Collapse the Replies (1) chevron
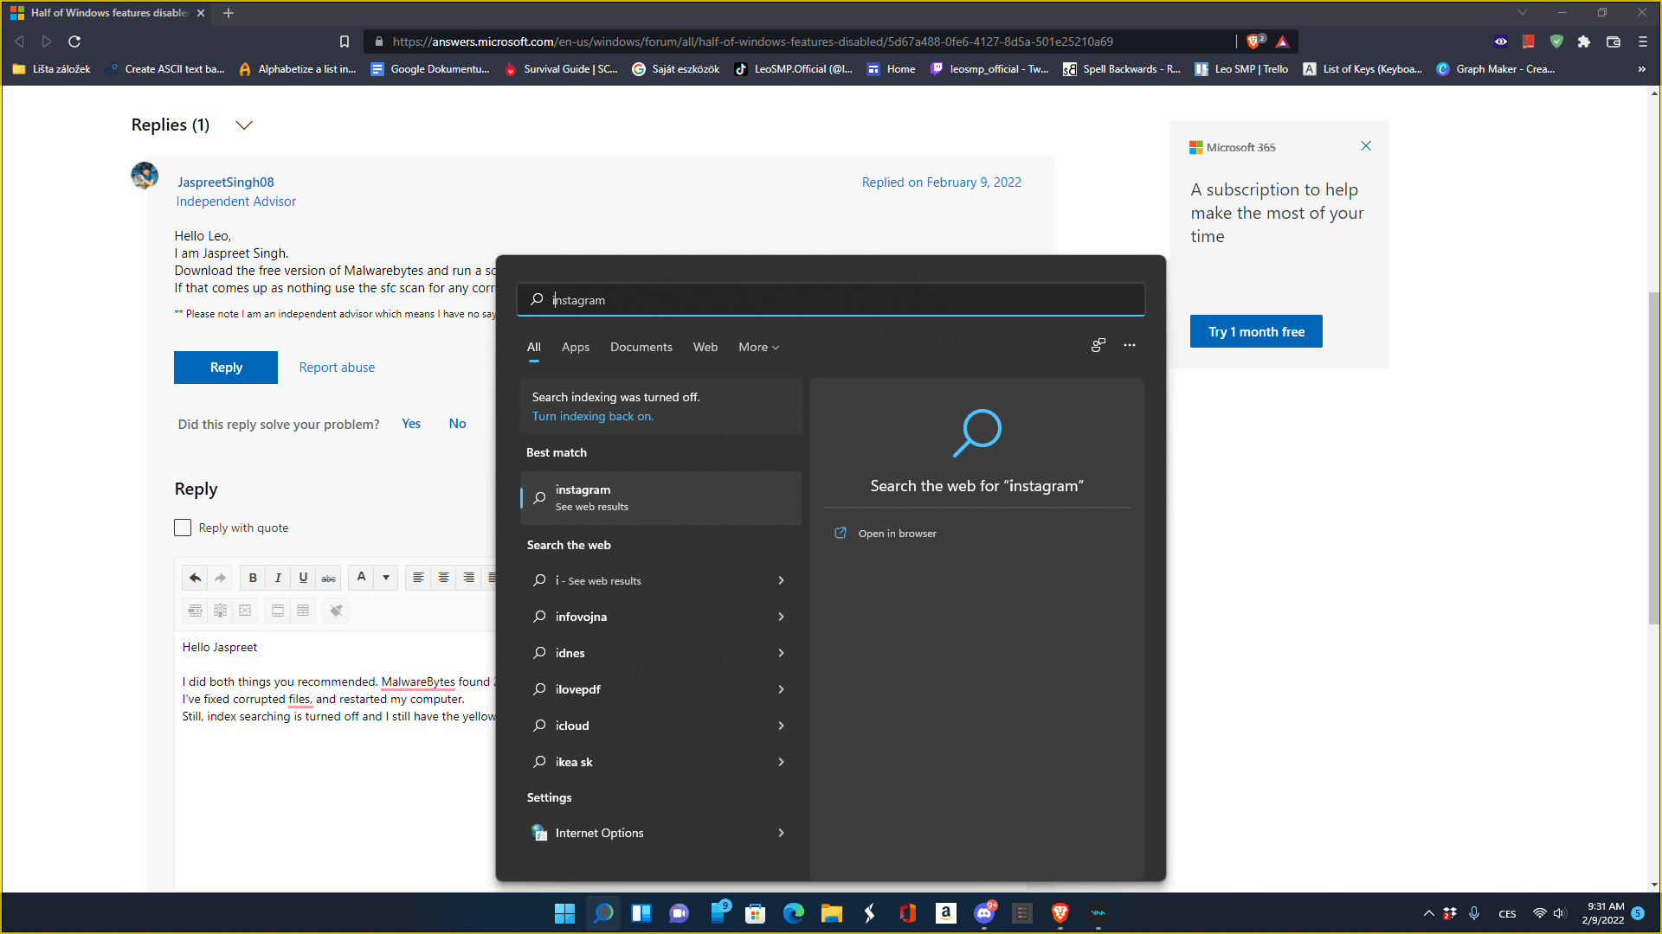1662x934 pixels. click(244, 125)
